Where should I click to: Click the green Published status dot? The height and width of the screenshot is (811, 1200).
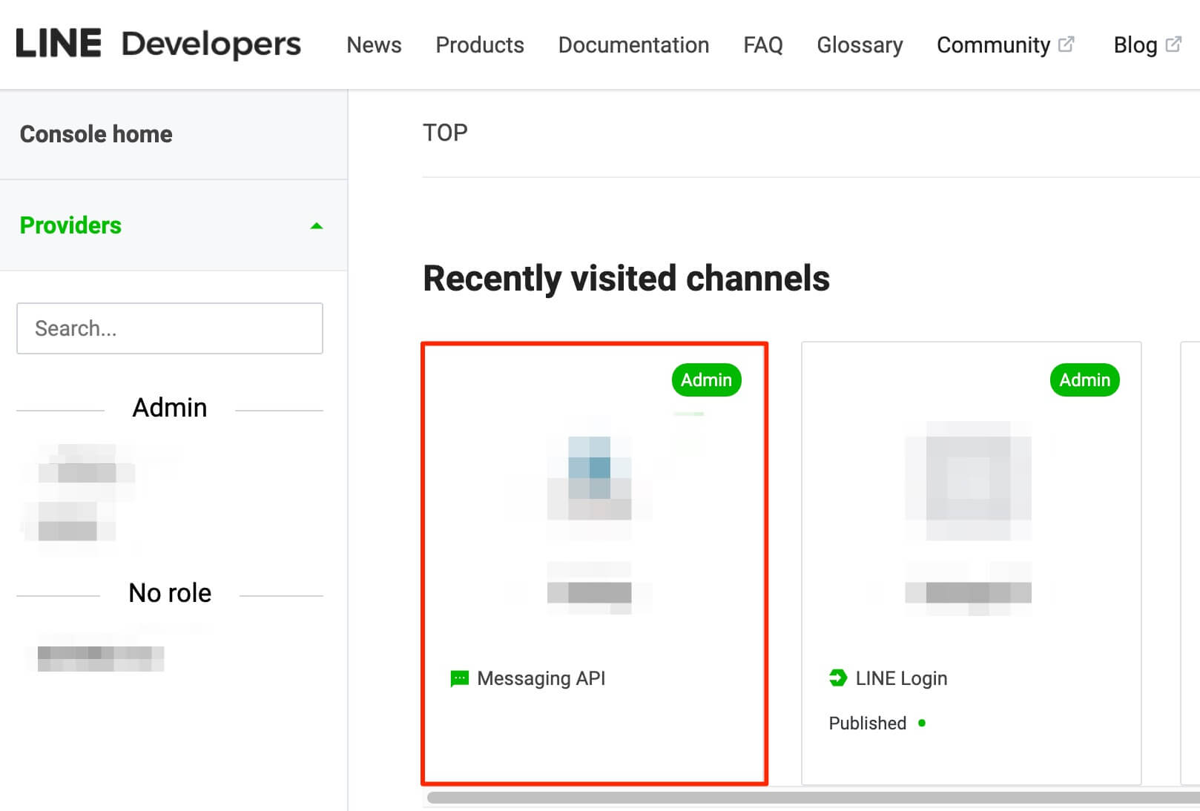coord(922,723)
